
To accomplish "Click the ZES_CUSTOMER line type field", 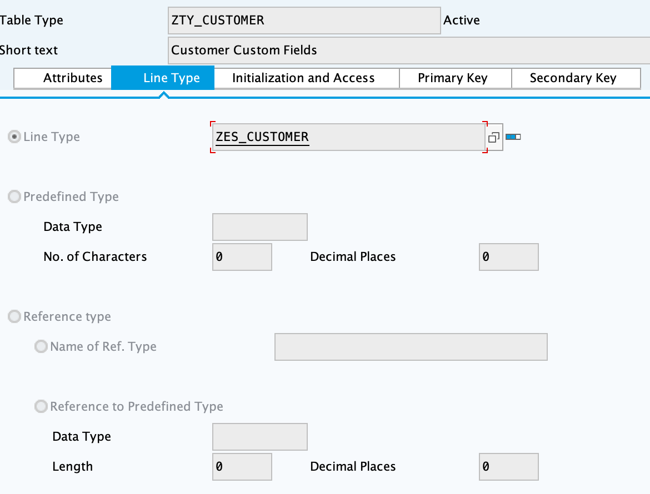I will 348,137.
